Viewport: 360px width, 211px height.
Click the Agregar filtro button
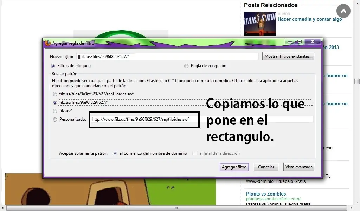click(234, 167)
